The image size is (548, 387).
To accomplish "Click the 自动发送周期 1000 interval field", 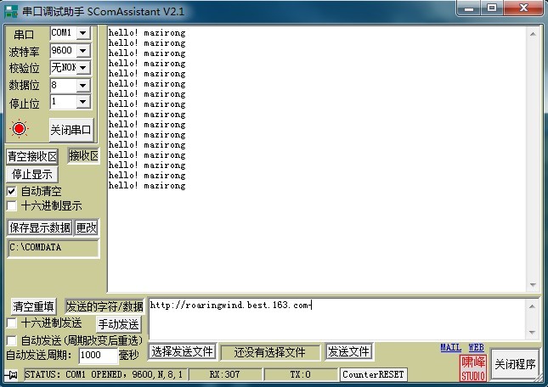I will pyautogui.click(x=98, y=356).
